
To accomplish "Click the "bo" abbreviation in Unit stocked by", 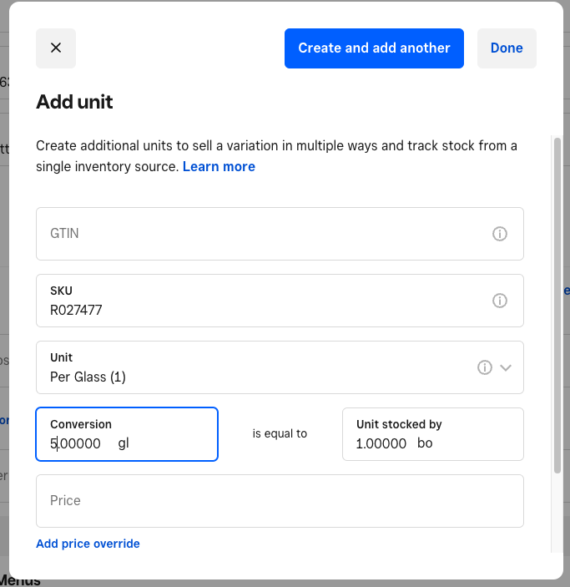I will [425, 443].
